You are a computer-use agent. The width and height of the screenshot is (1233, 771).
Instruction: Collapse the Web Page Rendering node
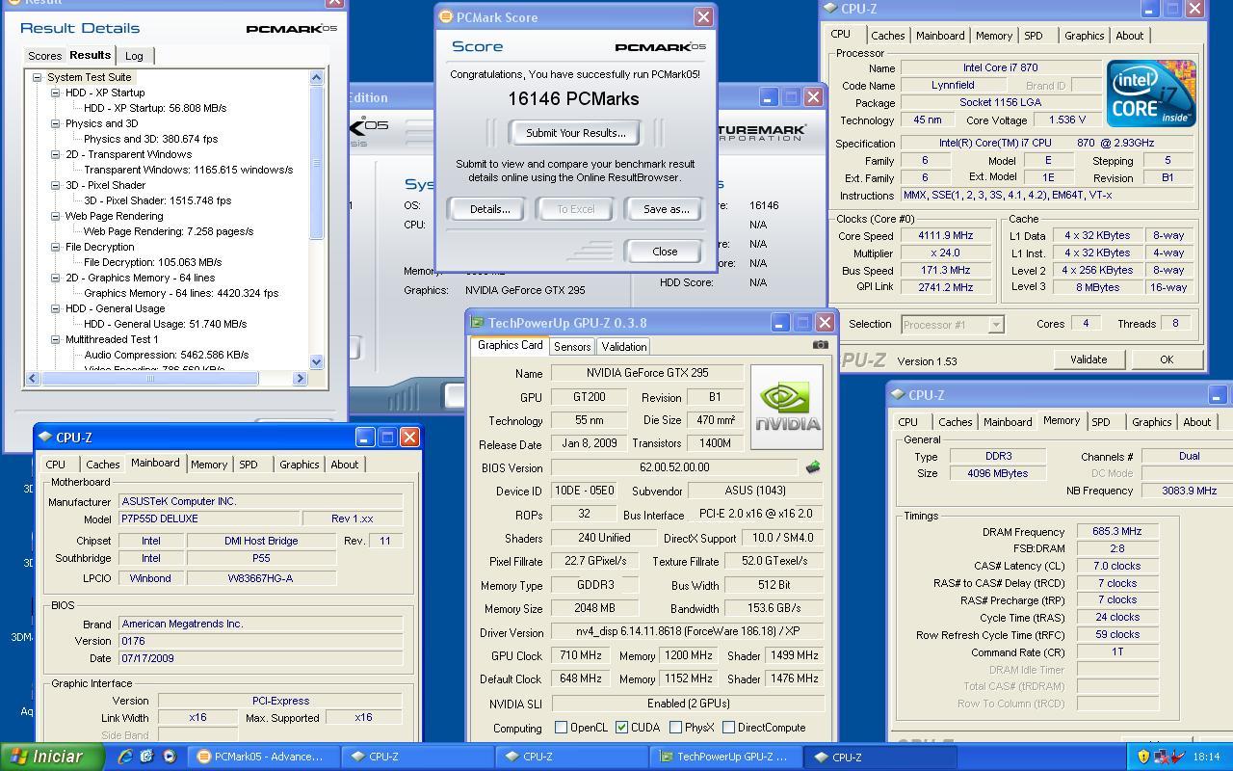[x=56, y=216]
